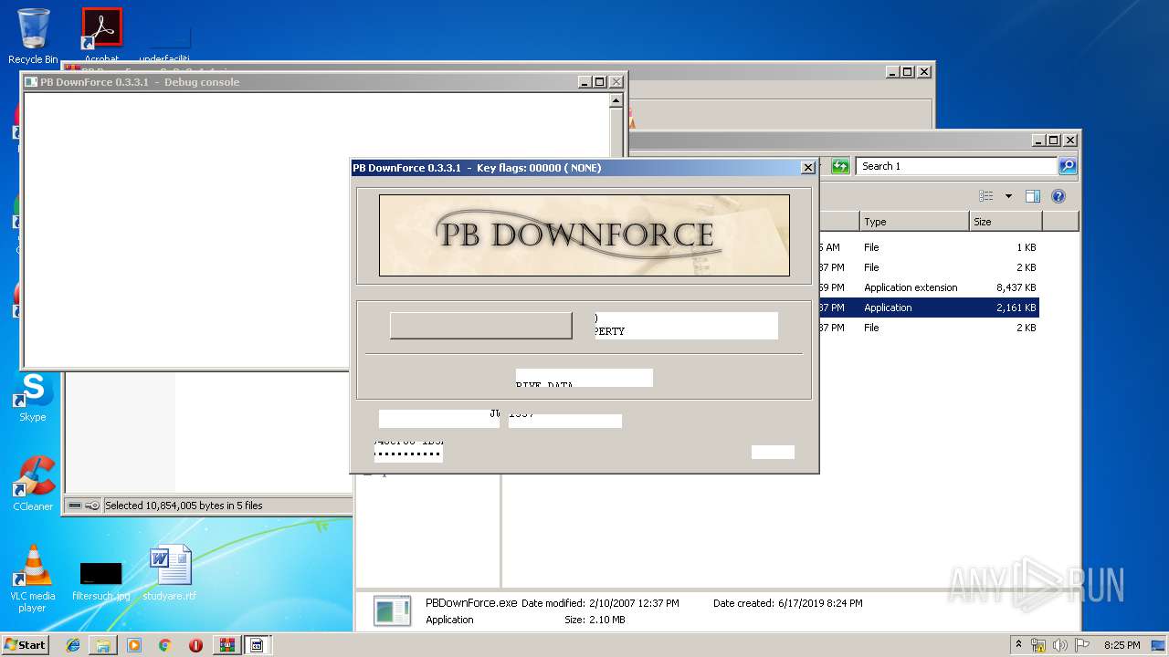Open the view options dropdown arrow
1169x657 pixels.
(x=1008, y=196)
